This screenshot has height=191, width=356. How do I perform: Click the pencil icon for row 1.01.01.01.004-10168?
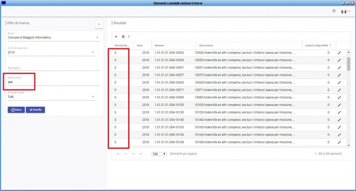[339, 142]
